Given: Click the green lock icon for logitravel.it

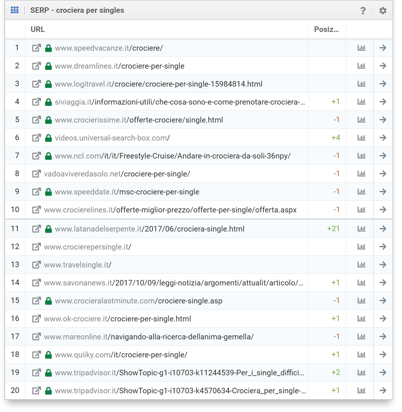Looking at the screenshot, I should (48, 84).
